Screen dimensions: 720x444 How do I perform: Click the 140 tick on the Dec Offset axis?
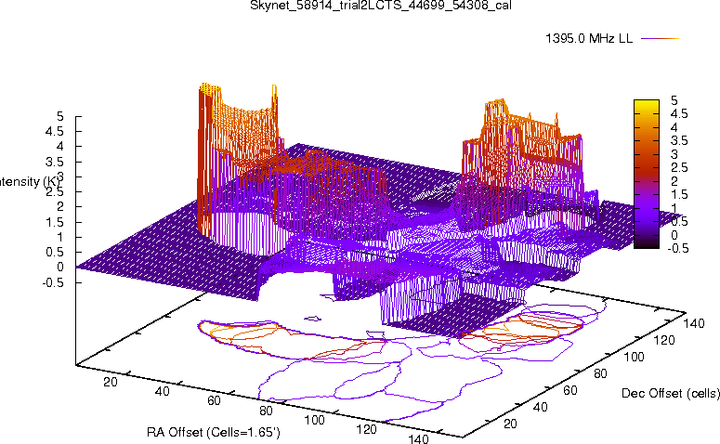point(694,324)
